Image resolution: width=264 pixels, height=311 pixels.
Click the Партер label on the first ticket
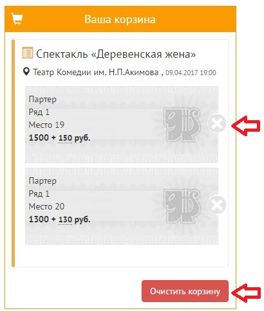point(42,100)
